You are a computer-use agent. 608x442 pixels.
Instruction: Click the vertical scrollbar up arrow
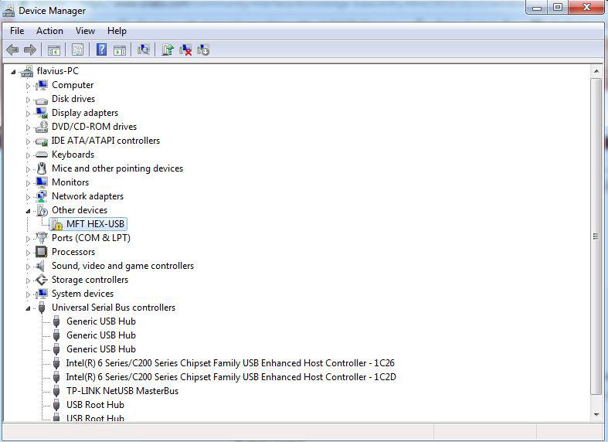coord(596,71)
